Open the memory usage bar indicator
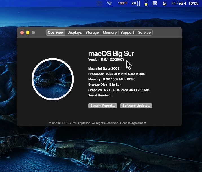 point(146,3)
